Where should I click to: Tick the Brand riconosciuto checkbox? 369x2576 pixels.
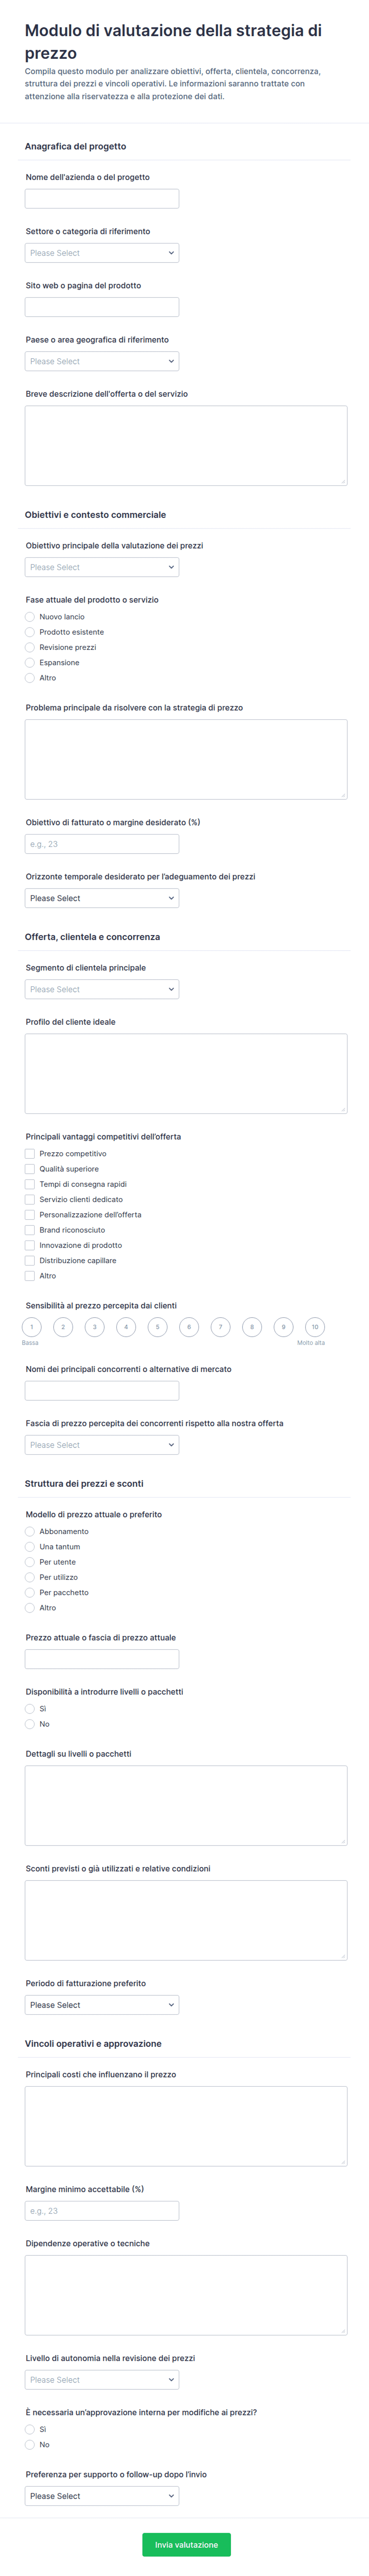click(x=30, y=1230)
